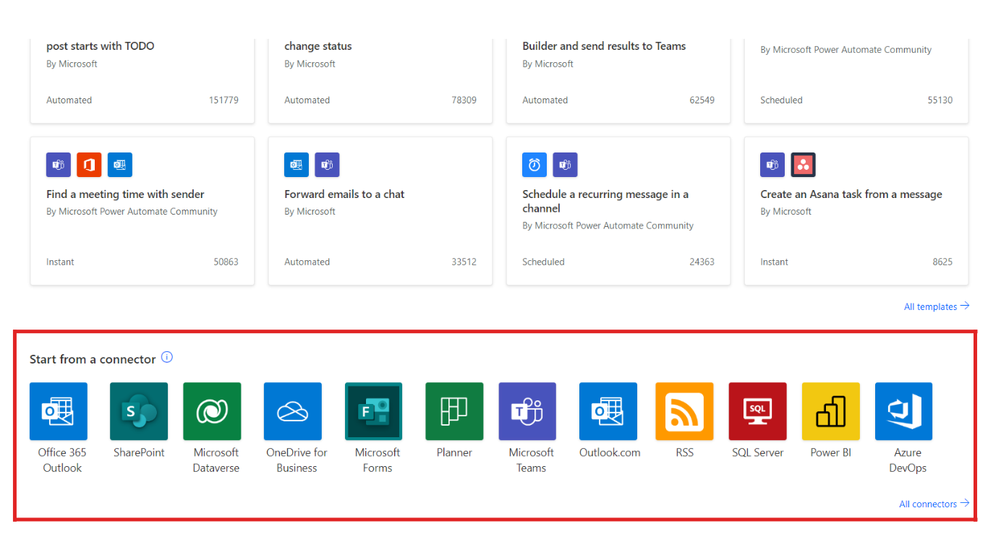988x555 pixels.
Task: Click the info icon beside Start from a connector
Action: pos(167,358)
